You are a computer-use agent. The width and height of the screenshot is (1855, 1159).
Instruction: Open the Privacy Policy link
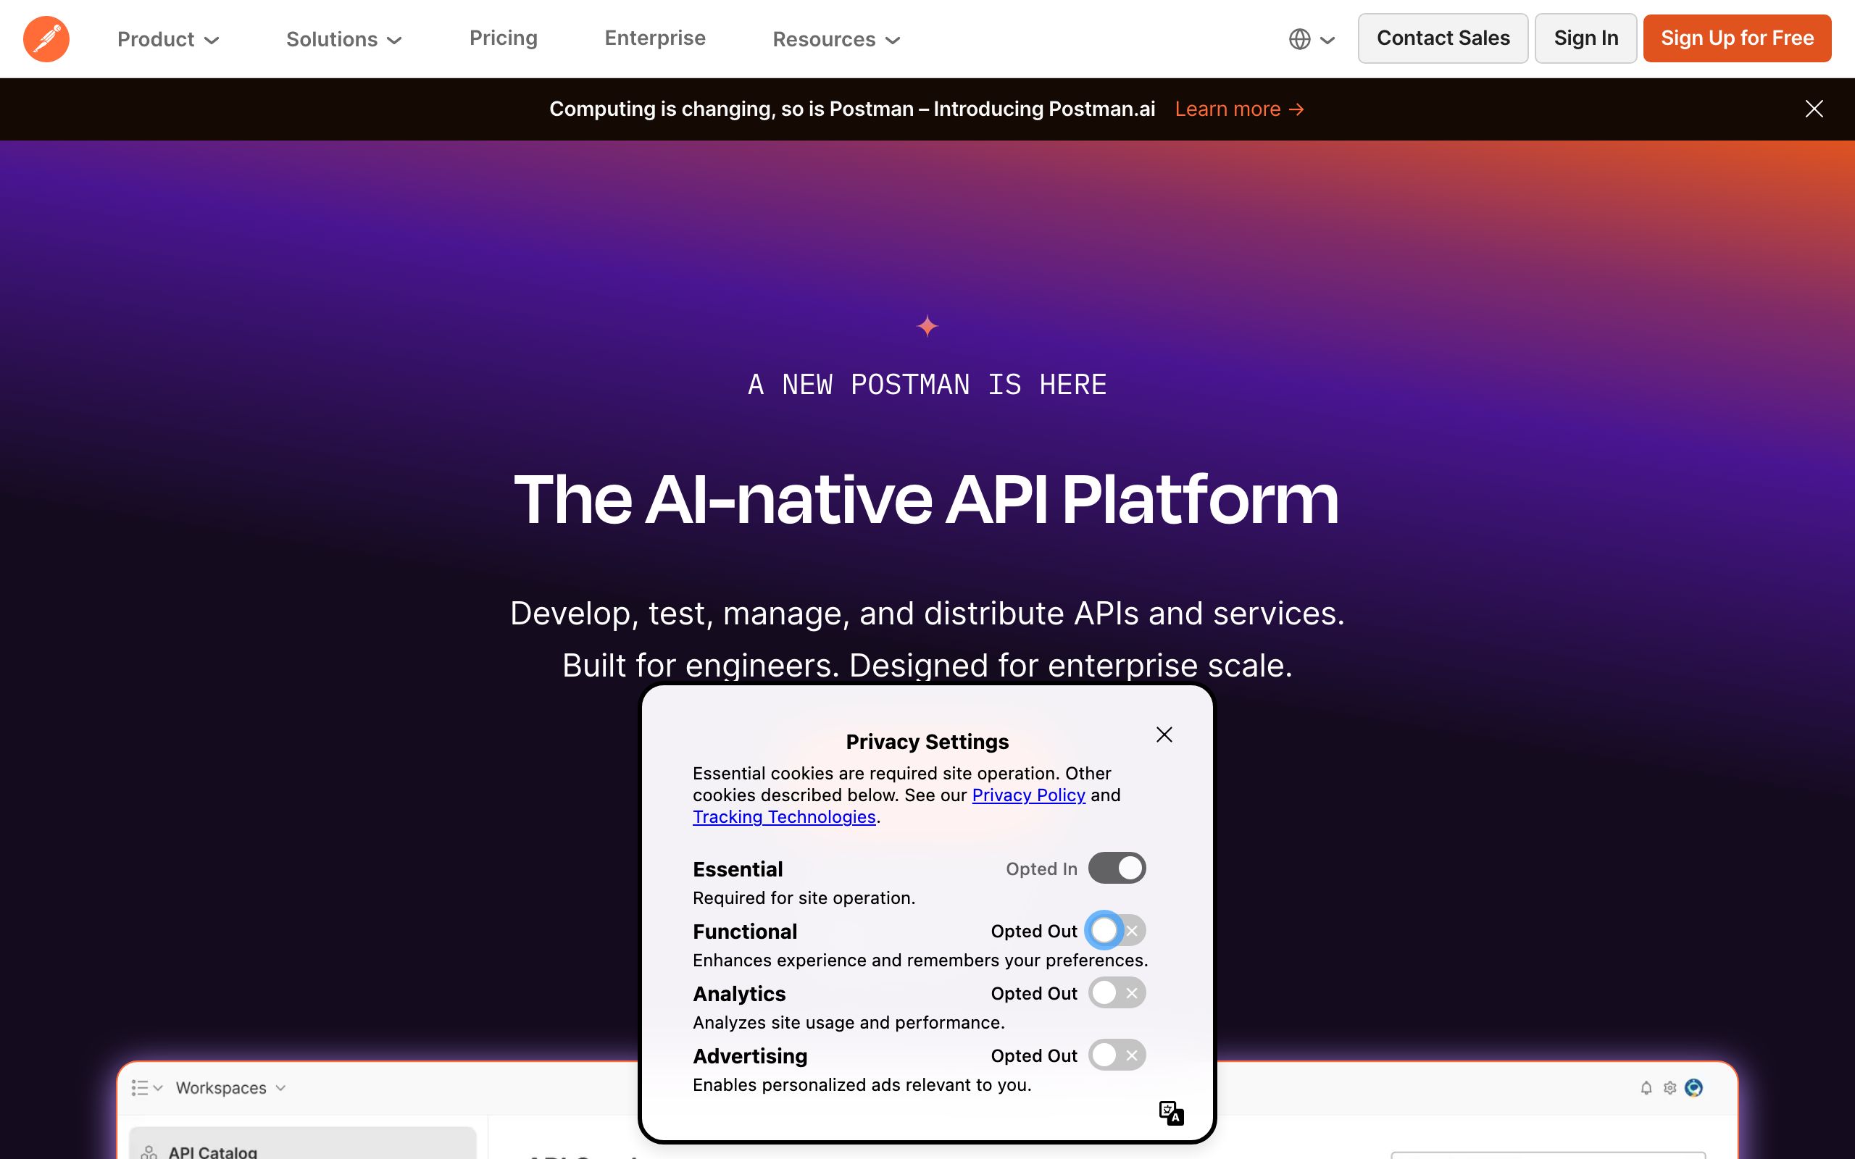[x=1028, y=795]
